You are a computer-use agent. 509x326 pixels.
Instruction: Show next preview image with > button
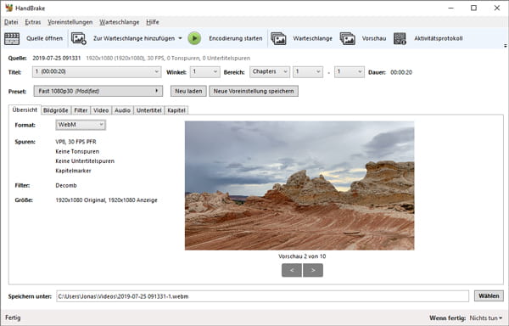313,270
